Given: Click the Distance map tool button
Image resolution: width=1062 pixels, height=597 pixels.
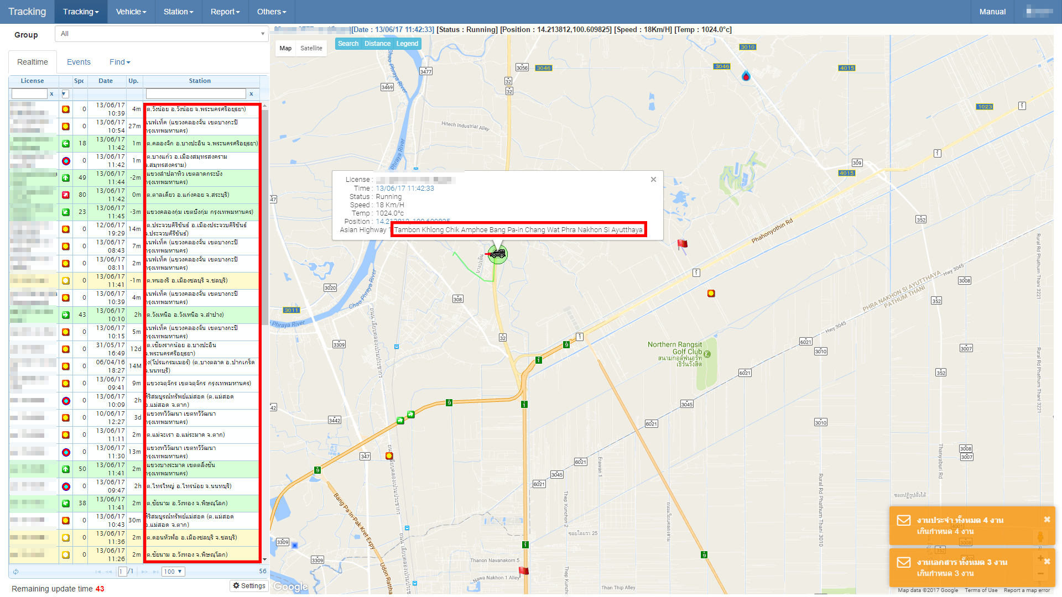Looking at the screenshot, I should 377,44.
